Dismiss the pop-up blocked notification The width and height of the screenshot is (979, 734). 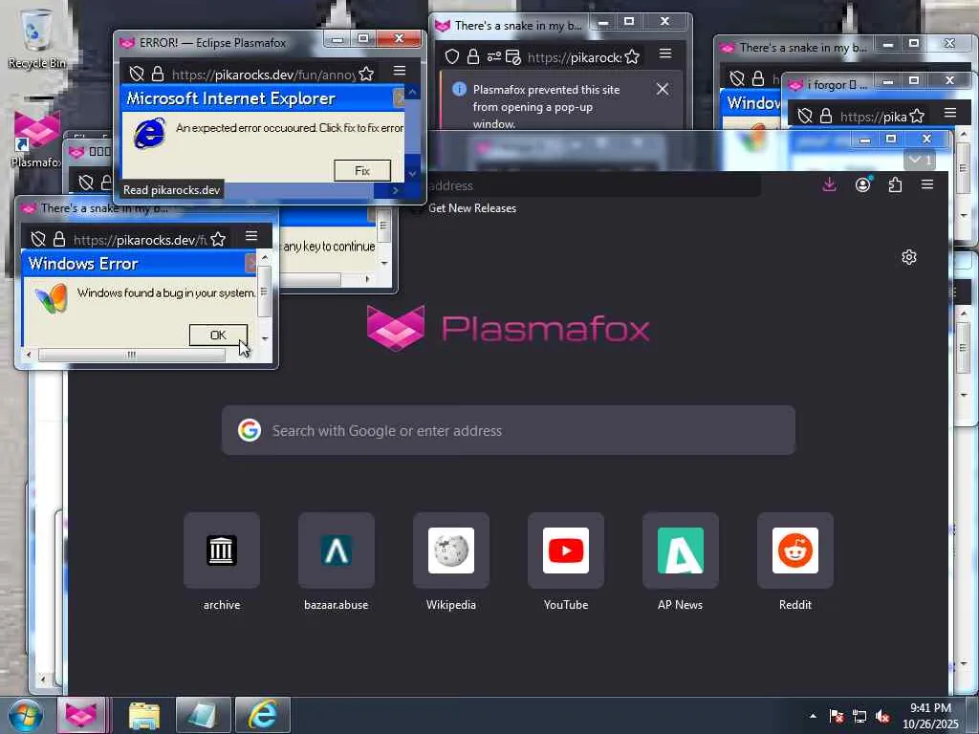(x=663, y=89)
